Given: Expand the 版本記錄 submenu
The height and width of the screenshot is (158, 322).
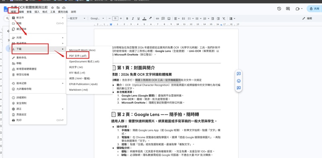Looking at the screenshot, I should (38, 83).
